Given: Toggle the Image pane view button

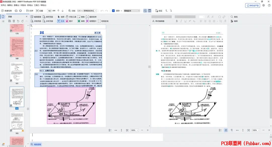Looking at the screenshot, I should [x=145, y=11].
